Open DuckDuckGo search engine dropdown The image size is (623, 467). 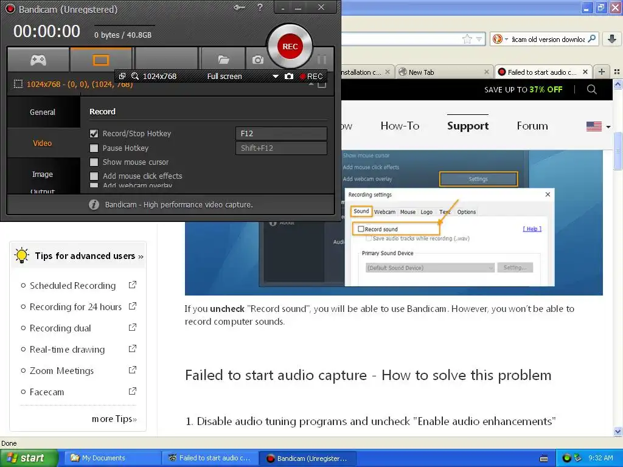[x=500, y=39]
